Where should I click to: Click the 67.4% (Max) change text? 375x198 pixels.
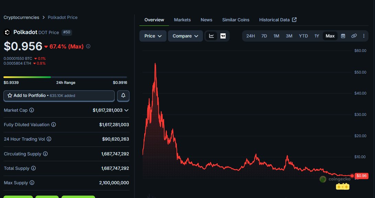click(x=67, y=46)
